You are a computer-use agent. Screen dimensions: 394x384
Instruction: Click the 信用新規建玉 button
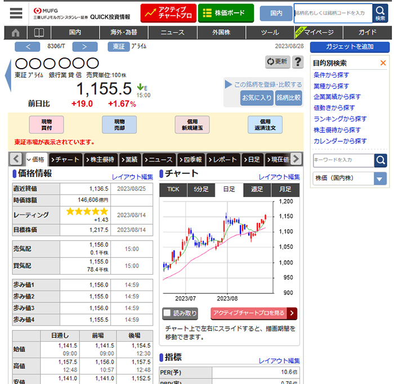coord(192,124)
